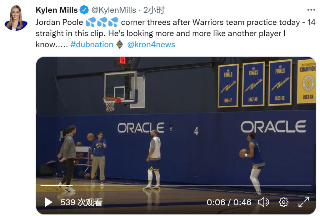Open the video settings gear

pos(283,202)
